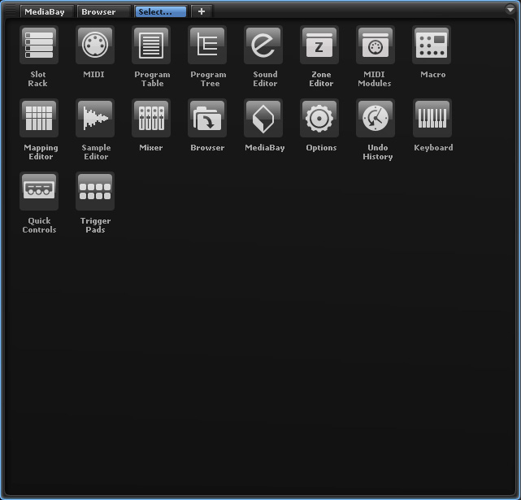Add a new tab with plus button
This screenshot has width=521, height=500.
[x=202, y=11]
